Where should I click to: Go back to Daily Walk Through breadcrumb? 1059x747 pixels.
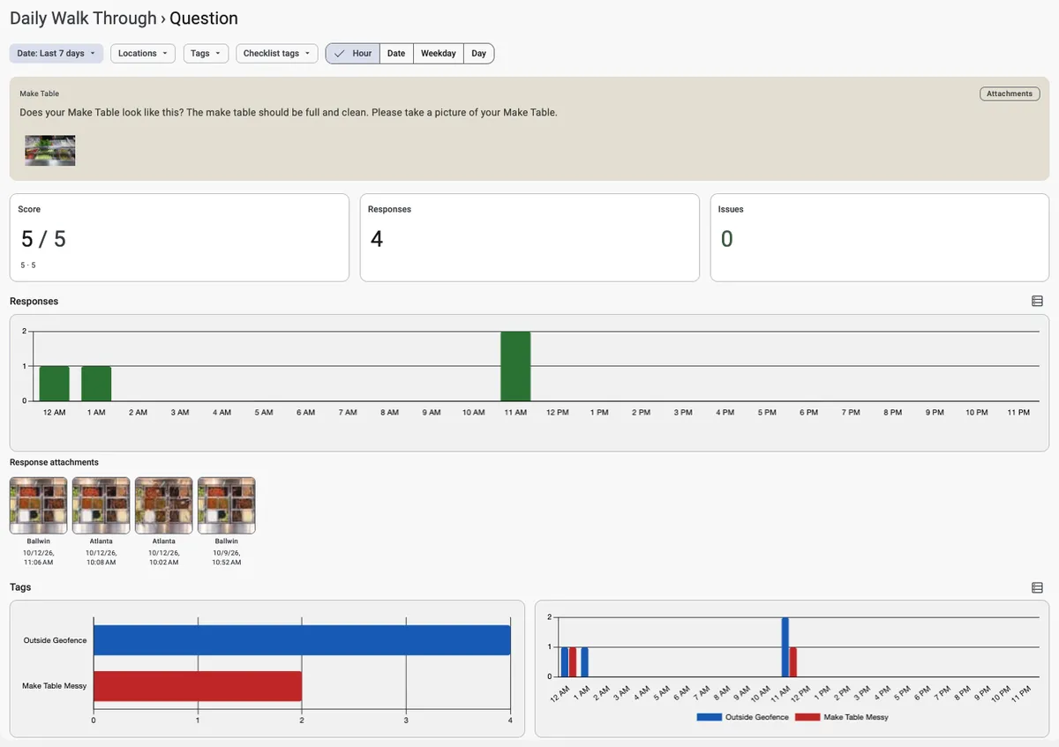pyautogui.click(x=83, y=19)
